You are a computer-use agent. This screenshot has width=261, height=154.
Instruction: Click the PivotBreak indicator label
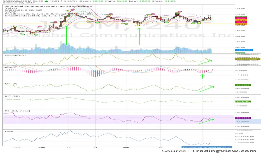point(49,14)
